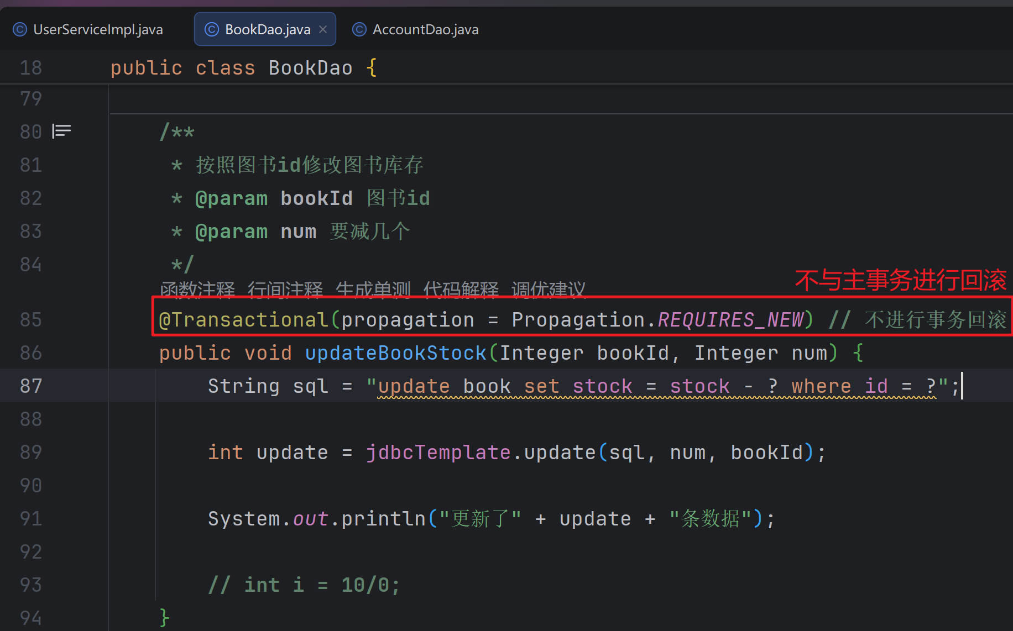Open 代码解释 code lens action
Image resolution: width=1013 pixels, height=631 pixels.
coord(461,290)
